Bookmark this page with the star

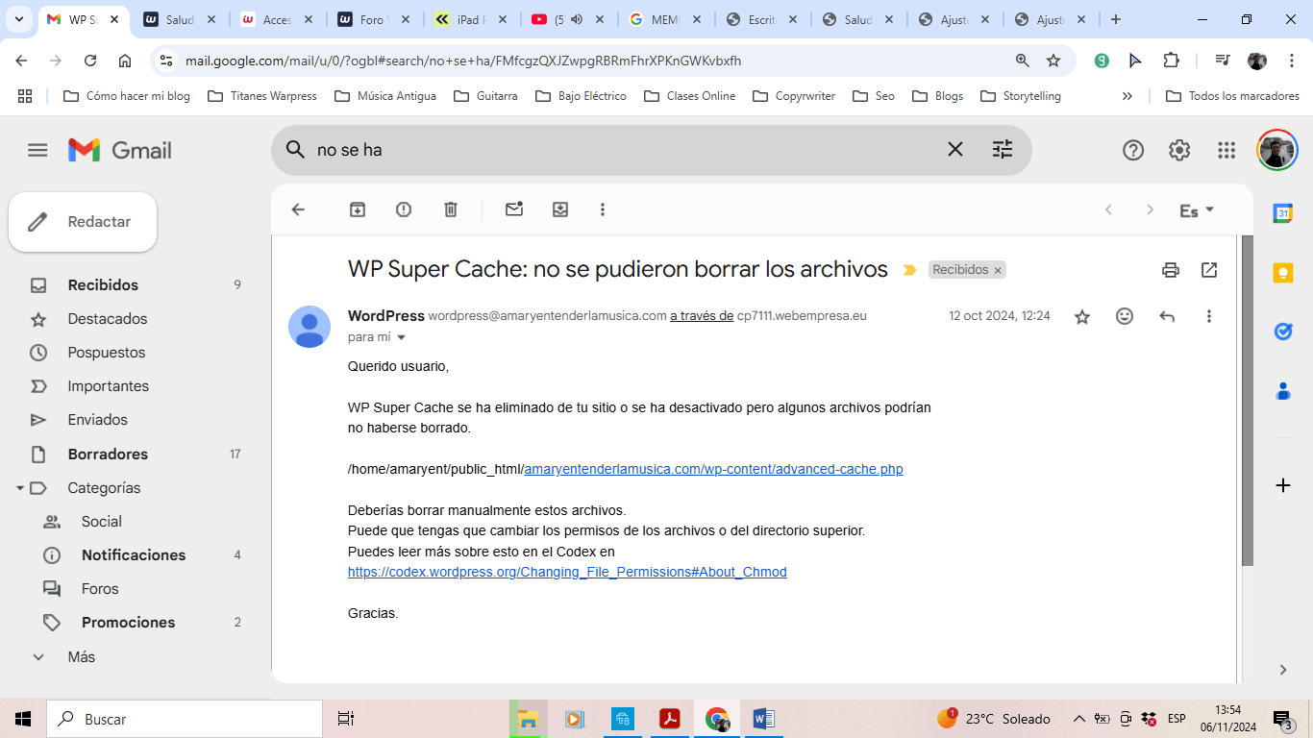click(x=1053, y=61)
